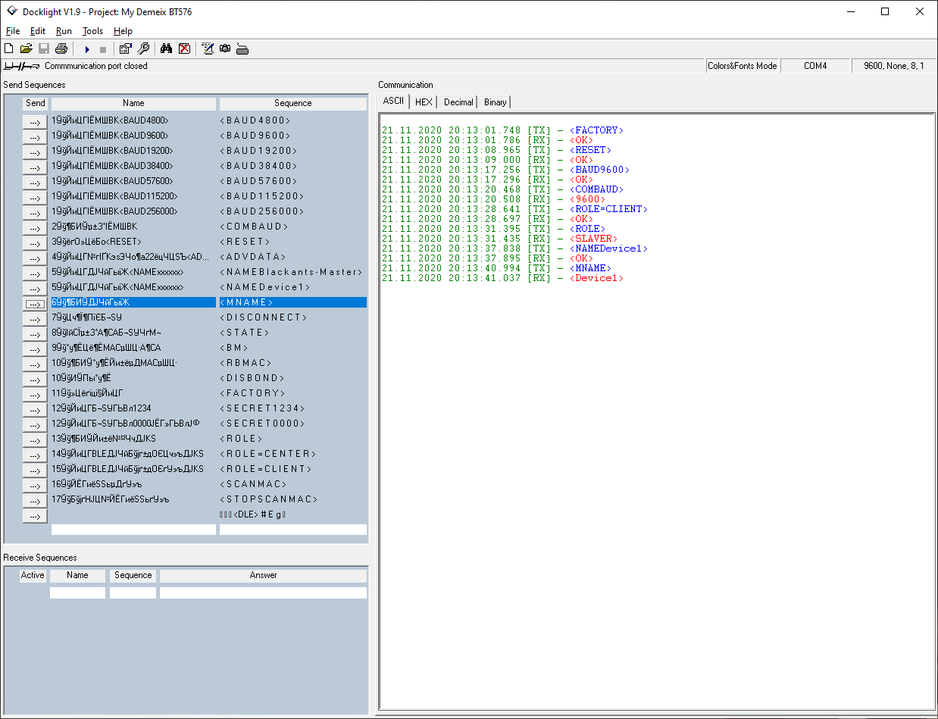Select the <BAUD38400> sequence cell
The height and width of the screenshot is (719, 938).
(x=293, y=166)
